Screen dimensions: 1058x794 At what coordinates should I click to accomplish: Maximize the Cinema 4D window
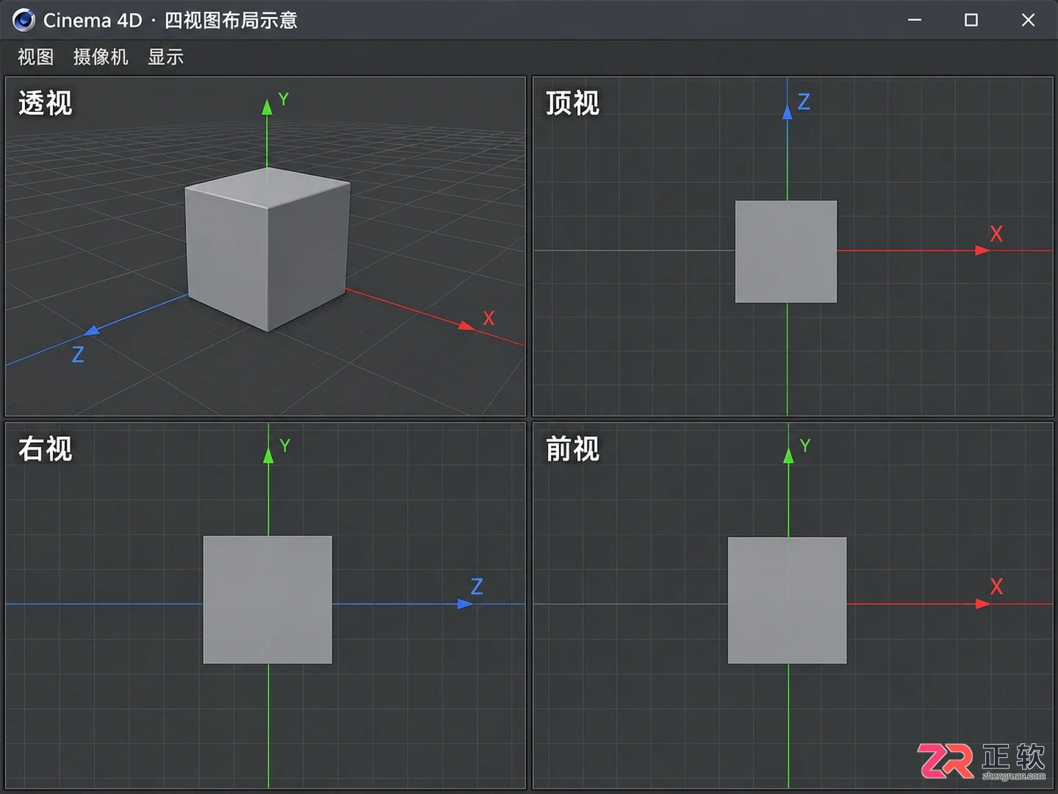(x=971, y=20)
